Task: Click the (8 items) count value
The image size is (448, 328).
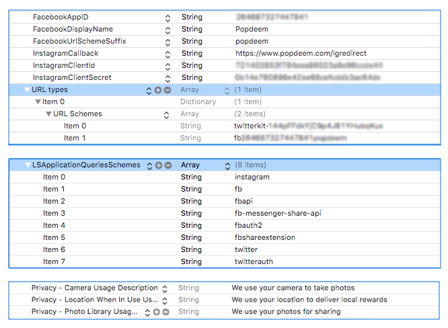Action: (x=250, y=165)
